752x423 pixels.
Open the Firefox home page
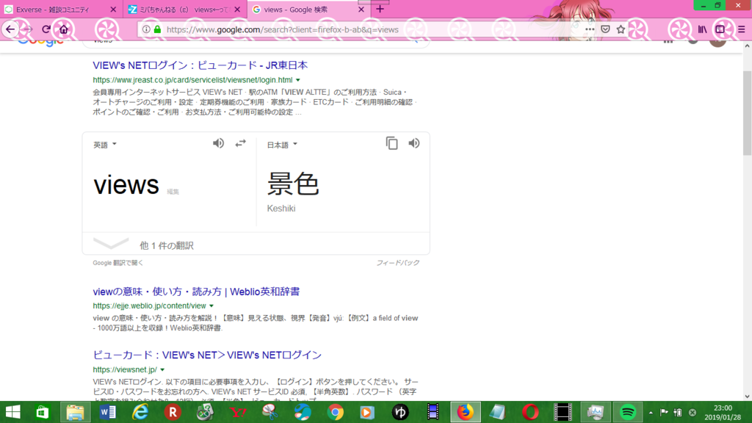(64, 29)
